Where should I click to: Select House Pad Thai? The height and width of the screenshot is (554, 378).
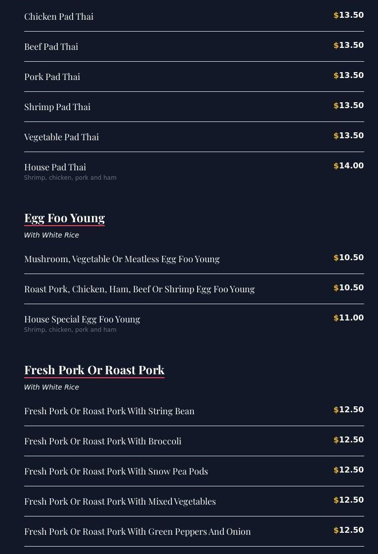pos(55,167)
